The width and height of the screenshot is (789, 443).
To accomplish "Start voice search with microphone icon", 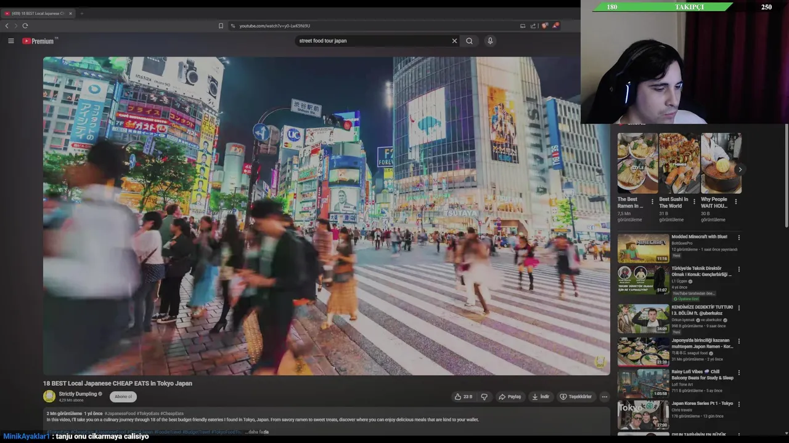I will [x=490, y=41].
